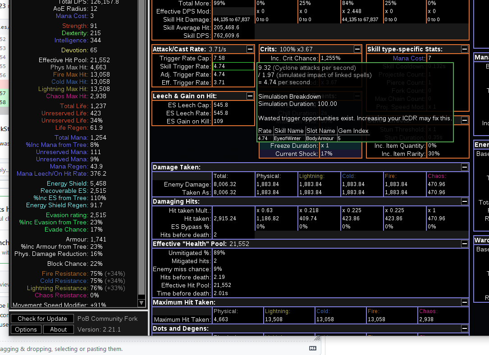Viewport: 489px width, 355px height.
Task: Click the Dexterity stat in the sidebar
Action: [x=81, y=33]
